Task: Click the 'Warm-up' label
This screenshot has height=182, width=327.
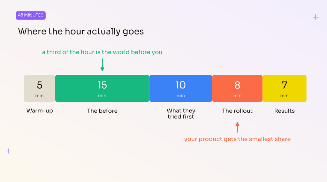Action: click(x=40, y=111)
